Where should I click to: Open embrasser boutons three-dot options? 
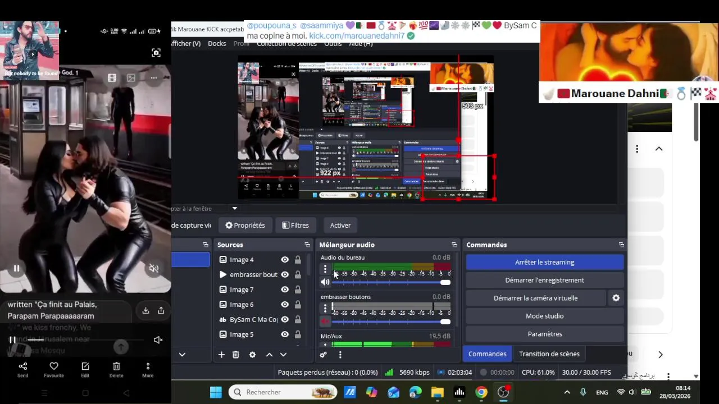tap(325, 308)
